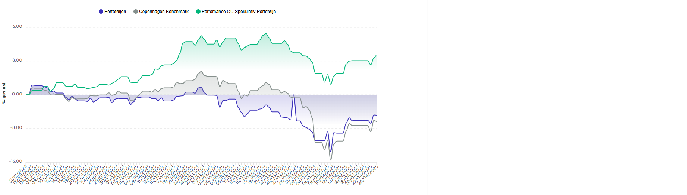Viewport: 687px width, 195px height.
Task: Click the blue Porteføljen legend dot
Action: click(101, 12)
